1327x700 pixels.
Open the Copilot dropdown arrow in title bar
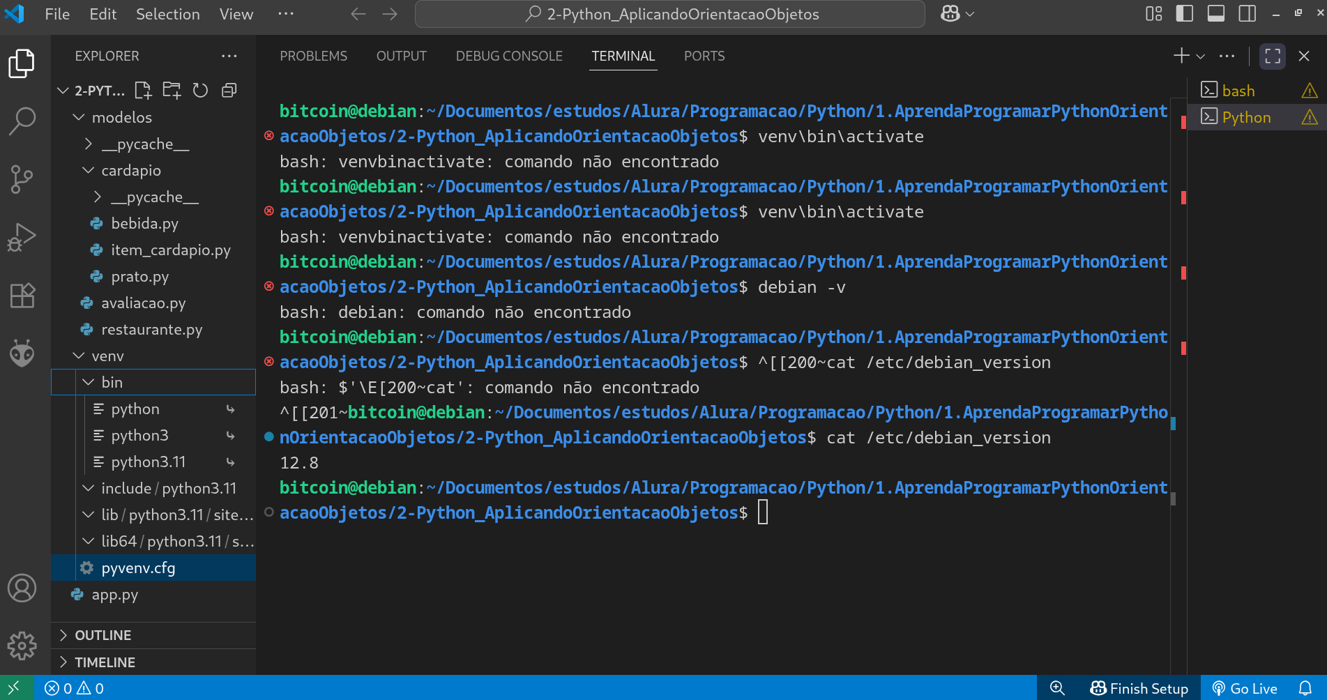pyautogui.click(x=969, y=14)
